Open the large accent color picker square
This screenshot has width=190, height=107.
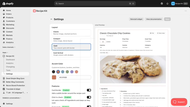tap(54, 77)
